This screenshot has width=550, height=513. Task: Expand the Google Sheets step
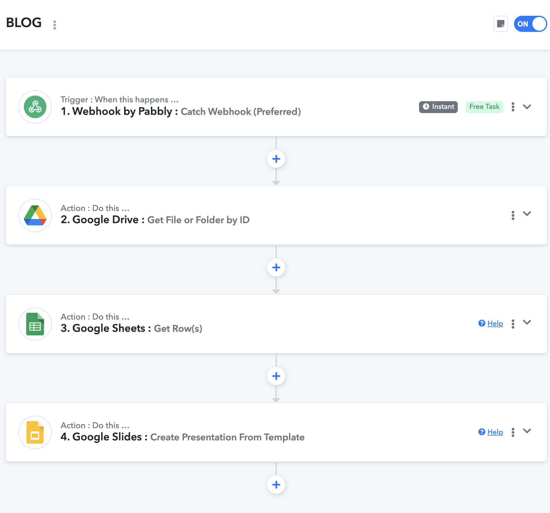coord(527,322)
